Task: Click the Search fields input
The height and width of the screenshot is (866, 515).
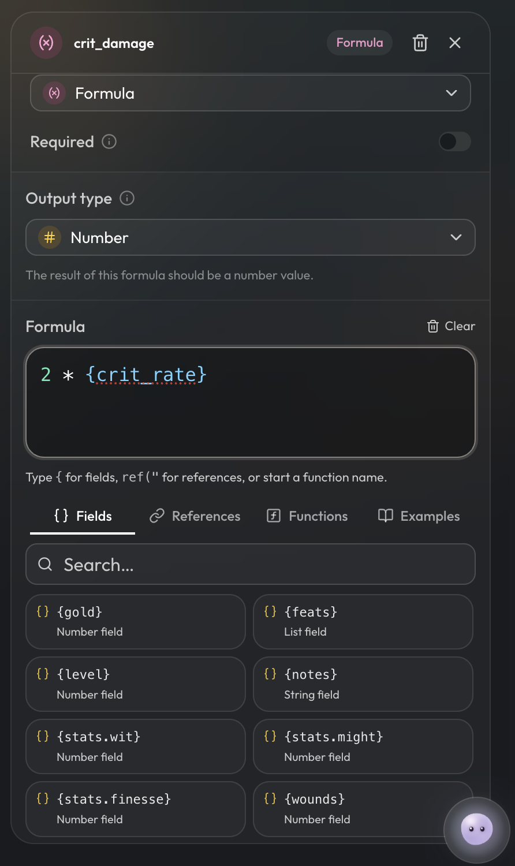Action: (x=251, y=564)
